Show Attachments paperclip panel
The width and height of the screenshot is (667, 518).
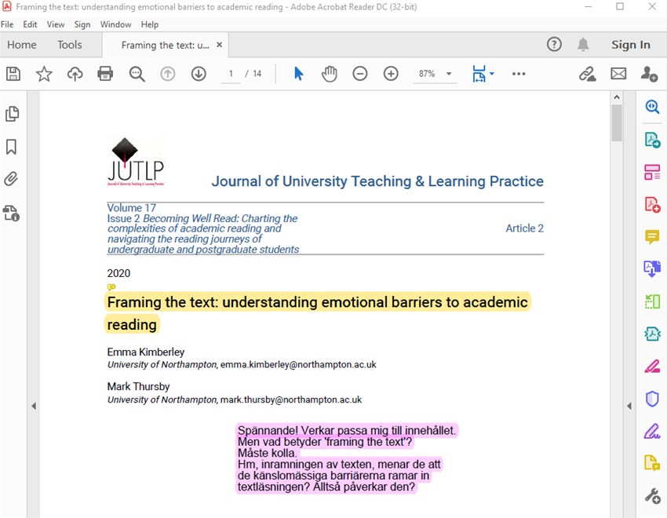(12, 179)
